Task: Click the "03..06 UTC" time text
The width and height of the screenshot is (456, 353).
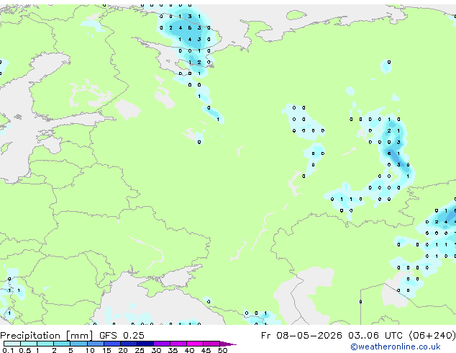Action: 375,336
